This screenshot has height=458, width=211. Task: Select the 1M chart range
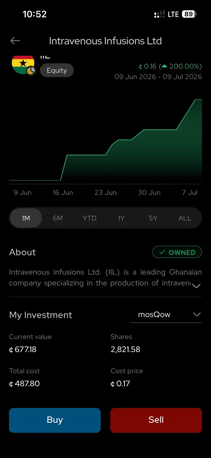point(26,218)
